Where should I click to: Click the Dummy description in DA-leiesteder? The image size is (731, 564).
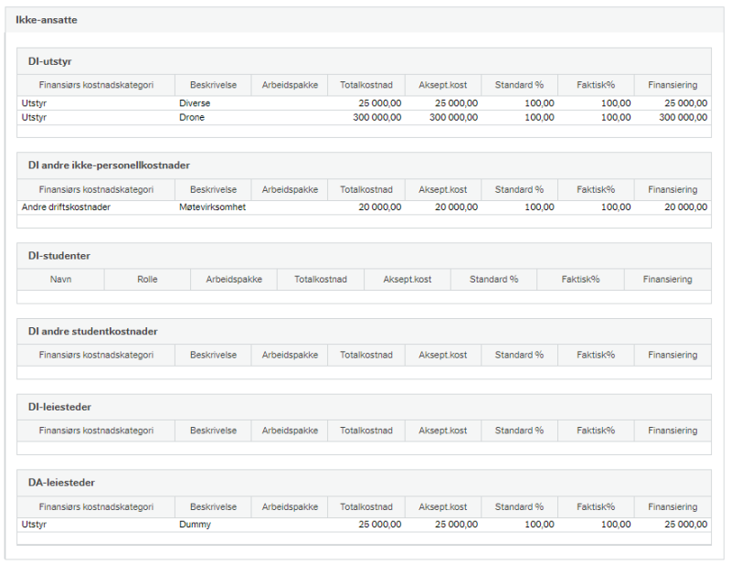195,525
